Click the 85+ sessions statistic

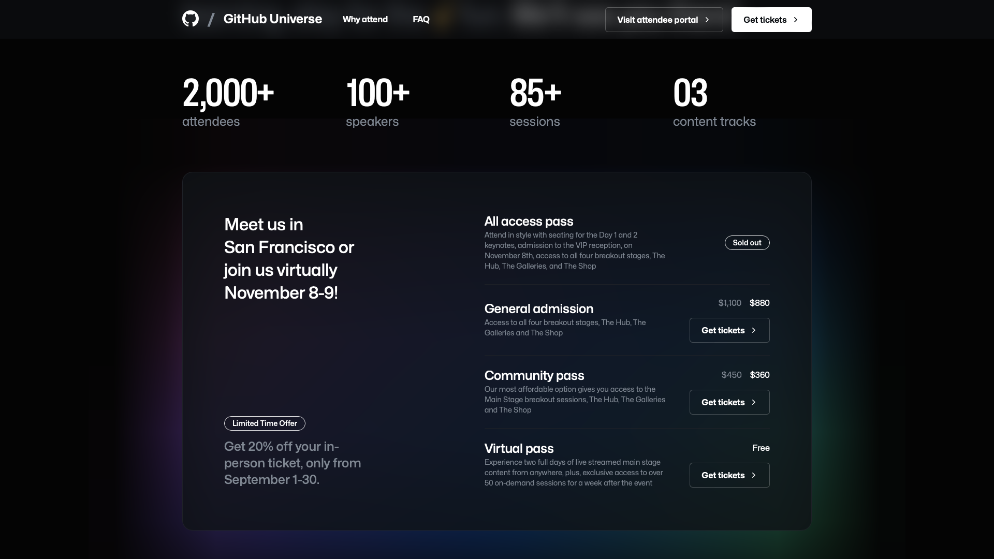tap(535, 102)
